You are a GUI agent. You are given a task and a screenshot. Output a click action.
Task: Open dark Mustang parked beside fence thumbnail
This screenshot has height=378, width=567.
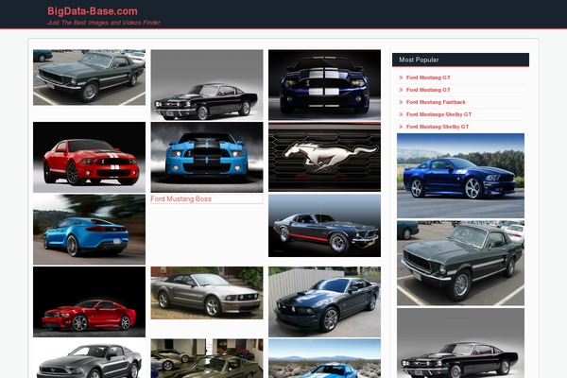(x=324, y=301)
